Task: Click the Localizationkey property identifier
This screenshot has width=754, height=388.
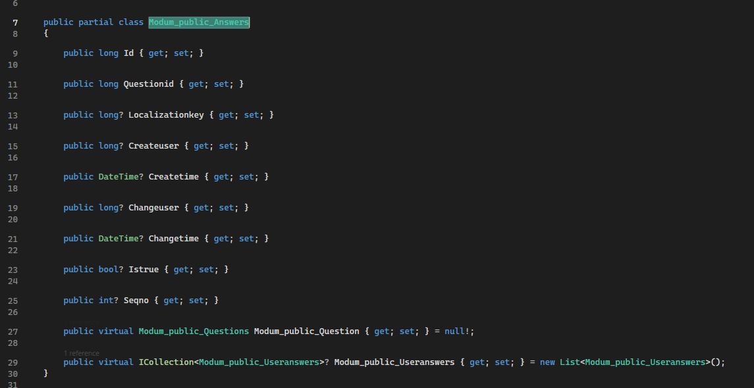Action: (x=167, y=114)
